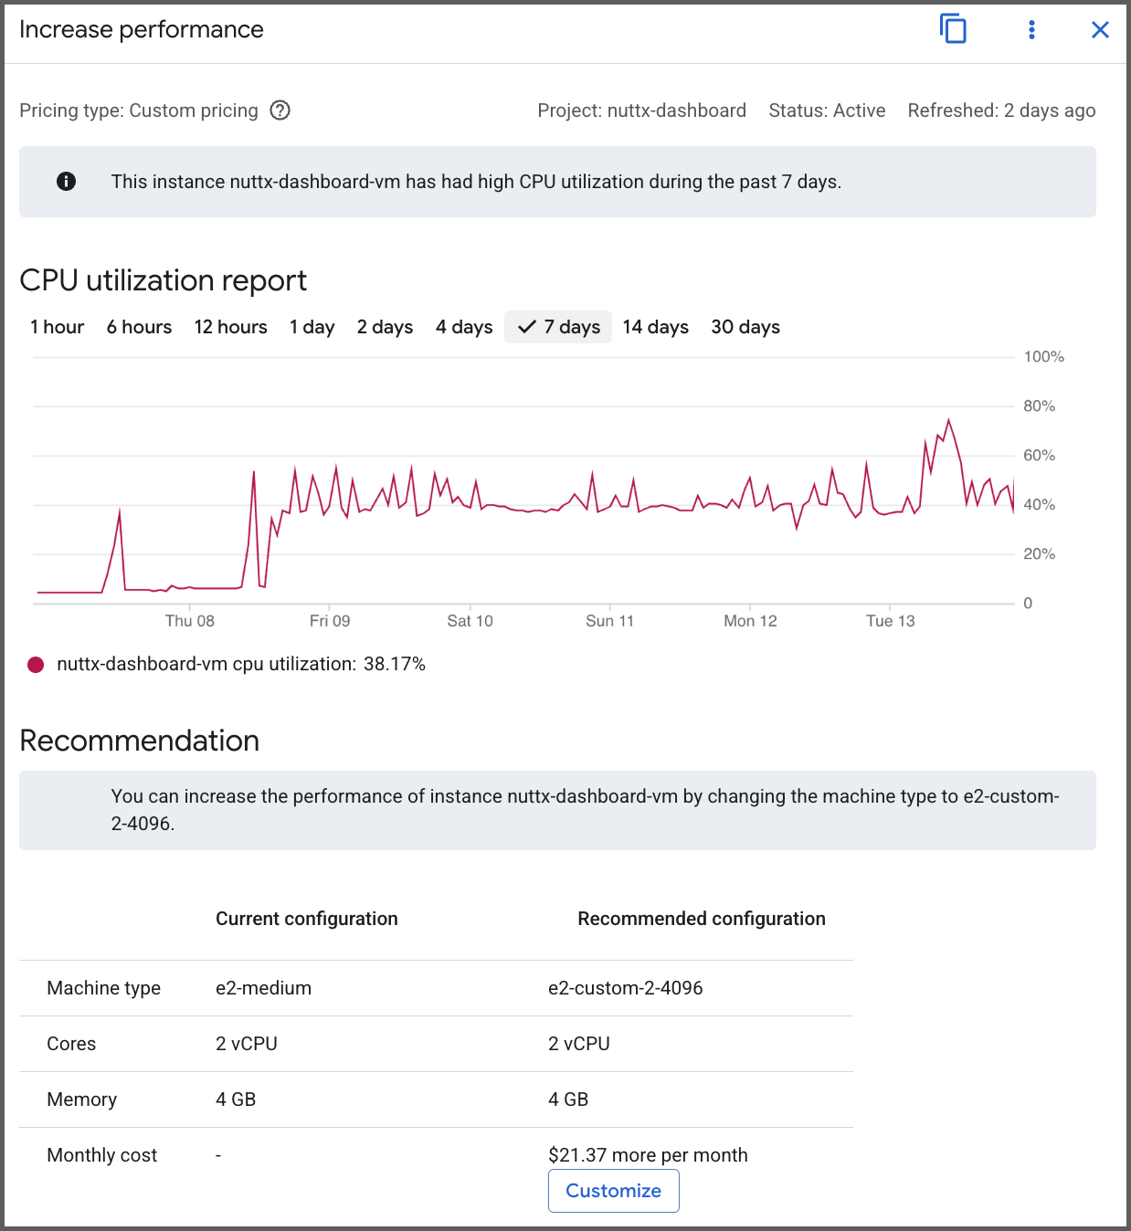The image size is (1131, 1231).
Task: Click the info icon in the CPU alert banner
Action: coord(65,181)
